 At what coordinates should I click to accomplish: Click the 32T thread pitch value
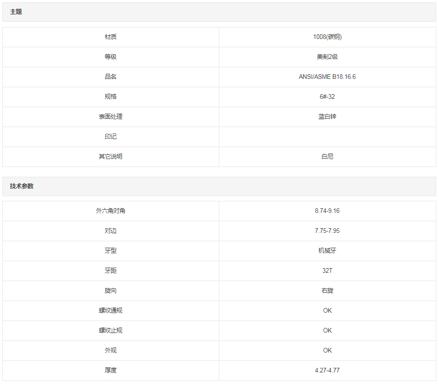tap(327, 271)
